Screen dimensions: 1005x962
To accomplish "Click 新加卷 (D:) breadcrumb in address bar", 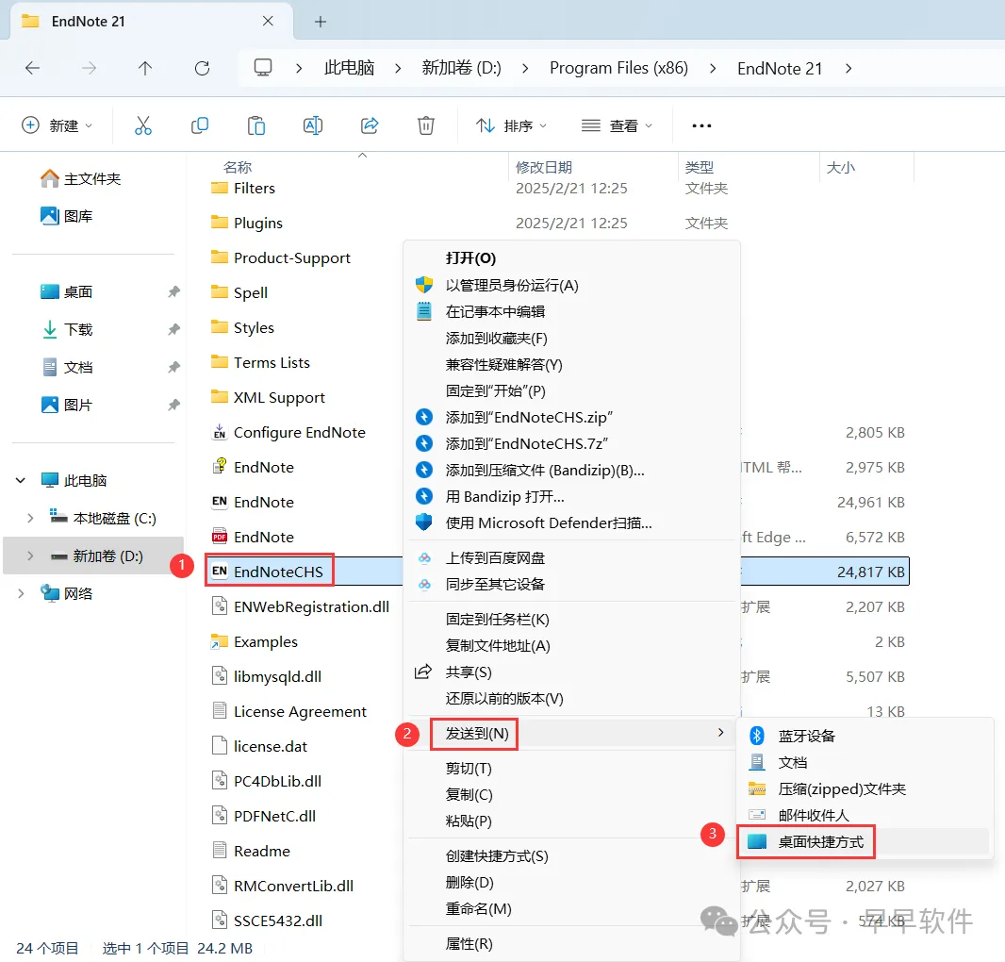I will tap(461, 68).
